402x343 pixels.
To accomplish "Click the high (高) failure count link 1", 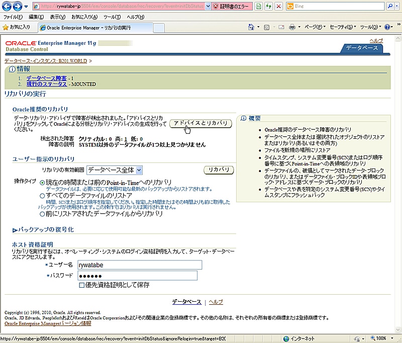I will [x=126, y=139].
